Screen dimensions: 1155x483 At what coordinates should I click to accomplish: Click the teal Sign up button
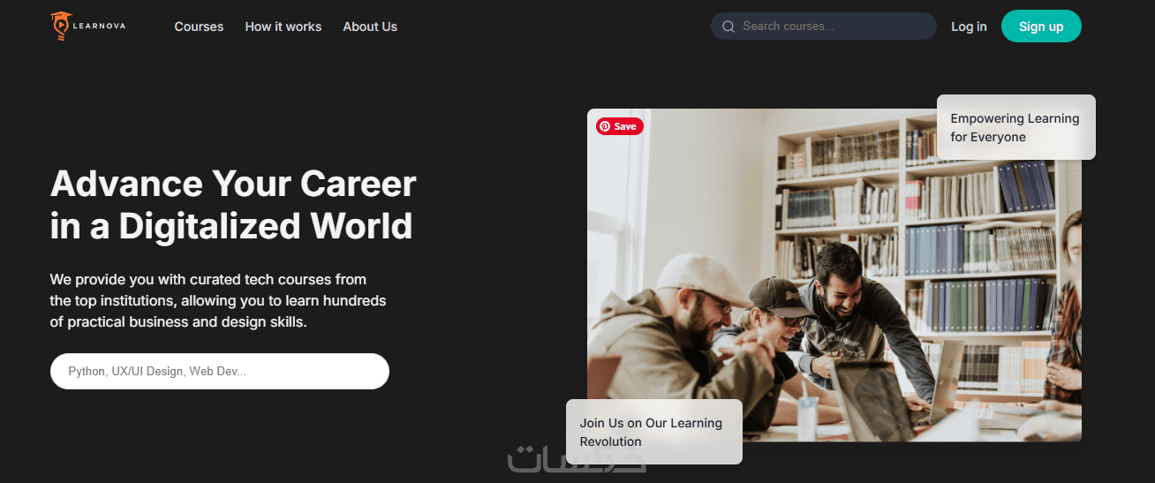1041,26
